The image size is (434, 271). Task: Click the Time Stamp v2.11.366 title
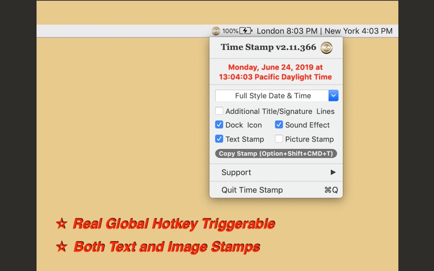[268, 47]
